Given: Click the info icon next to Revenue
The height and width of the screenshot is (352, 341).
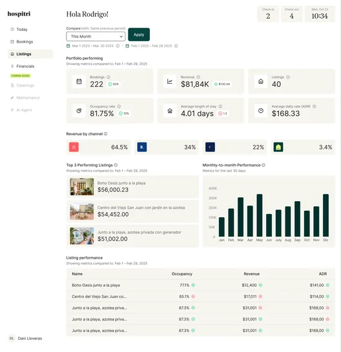Looking at the screenshot, I should click(x=198, y=77).
